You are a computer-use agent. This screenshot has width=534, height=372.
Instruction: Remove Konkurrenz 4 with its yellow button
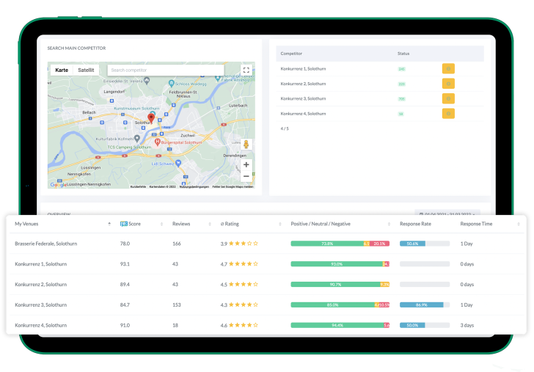pos(448,114)
